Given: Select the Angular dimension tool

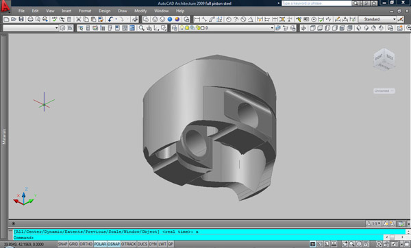Looking at the screenshot, I should point(251,19).
